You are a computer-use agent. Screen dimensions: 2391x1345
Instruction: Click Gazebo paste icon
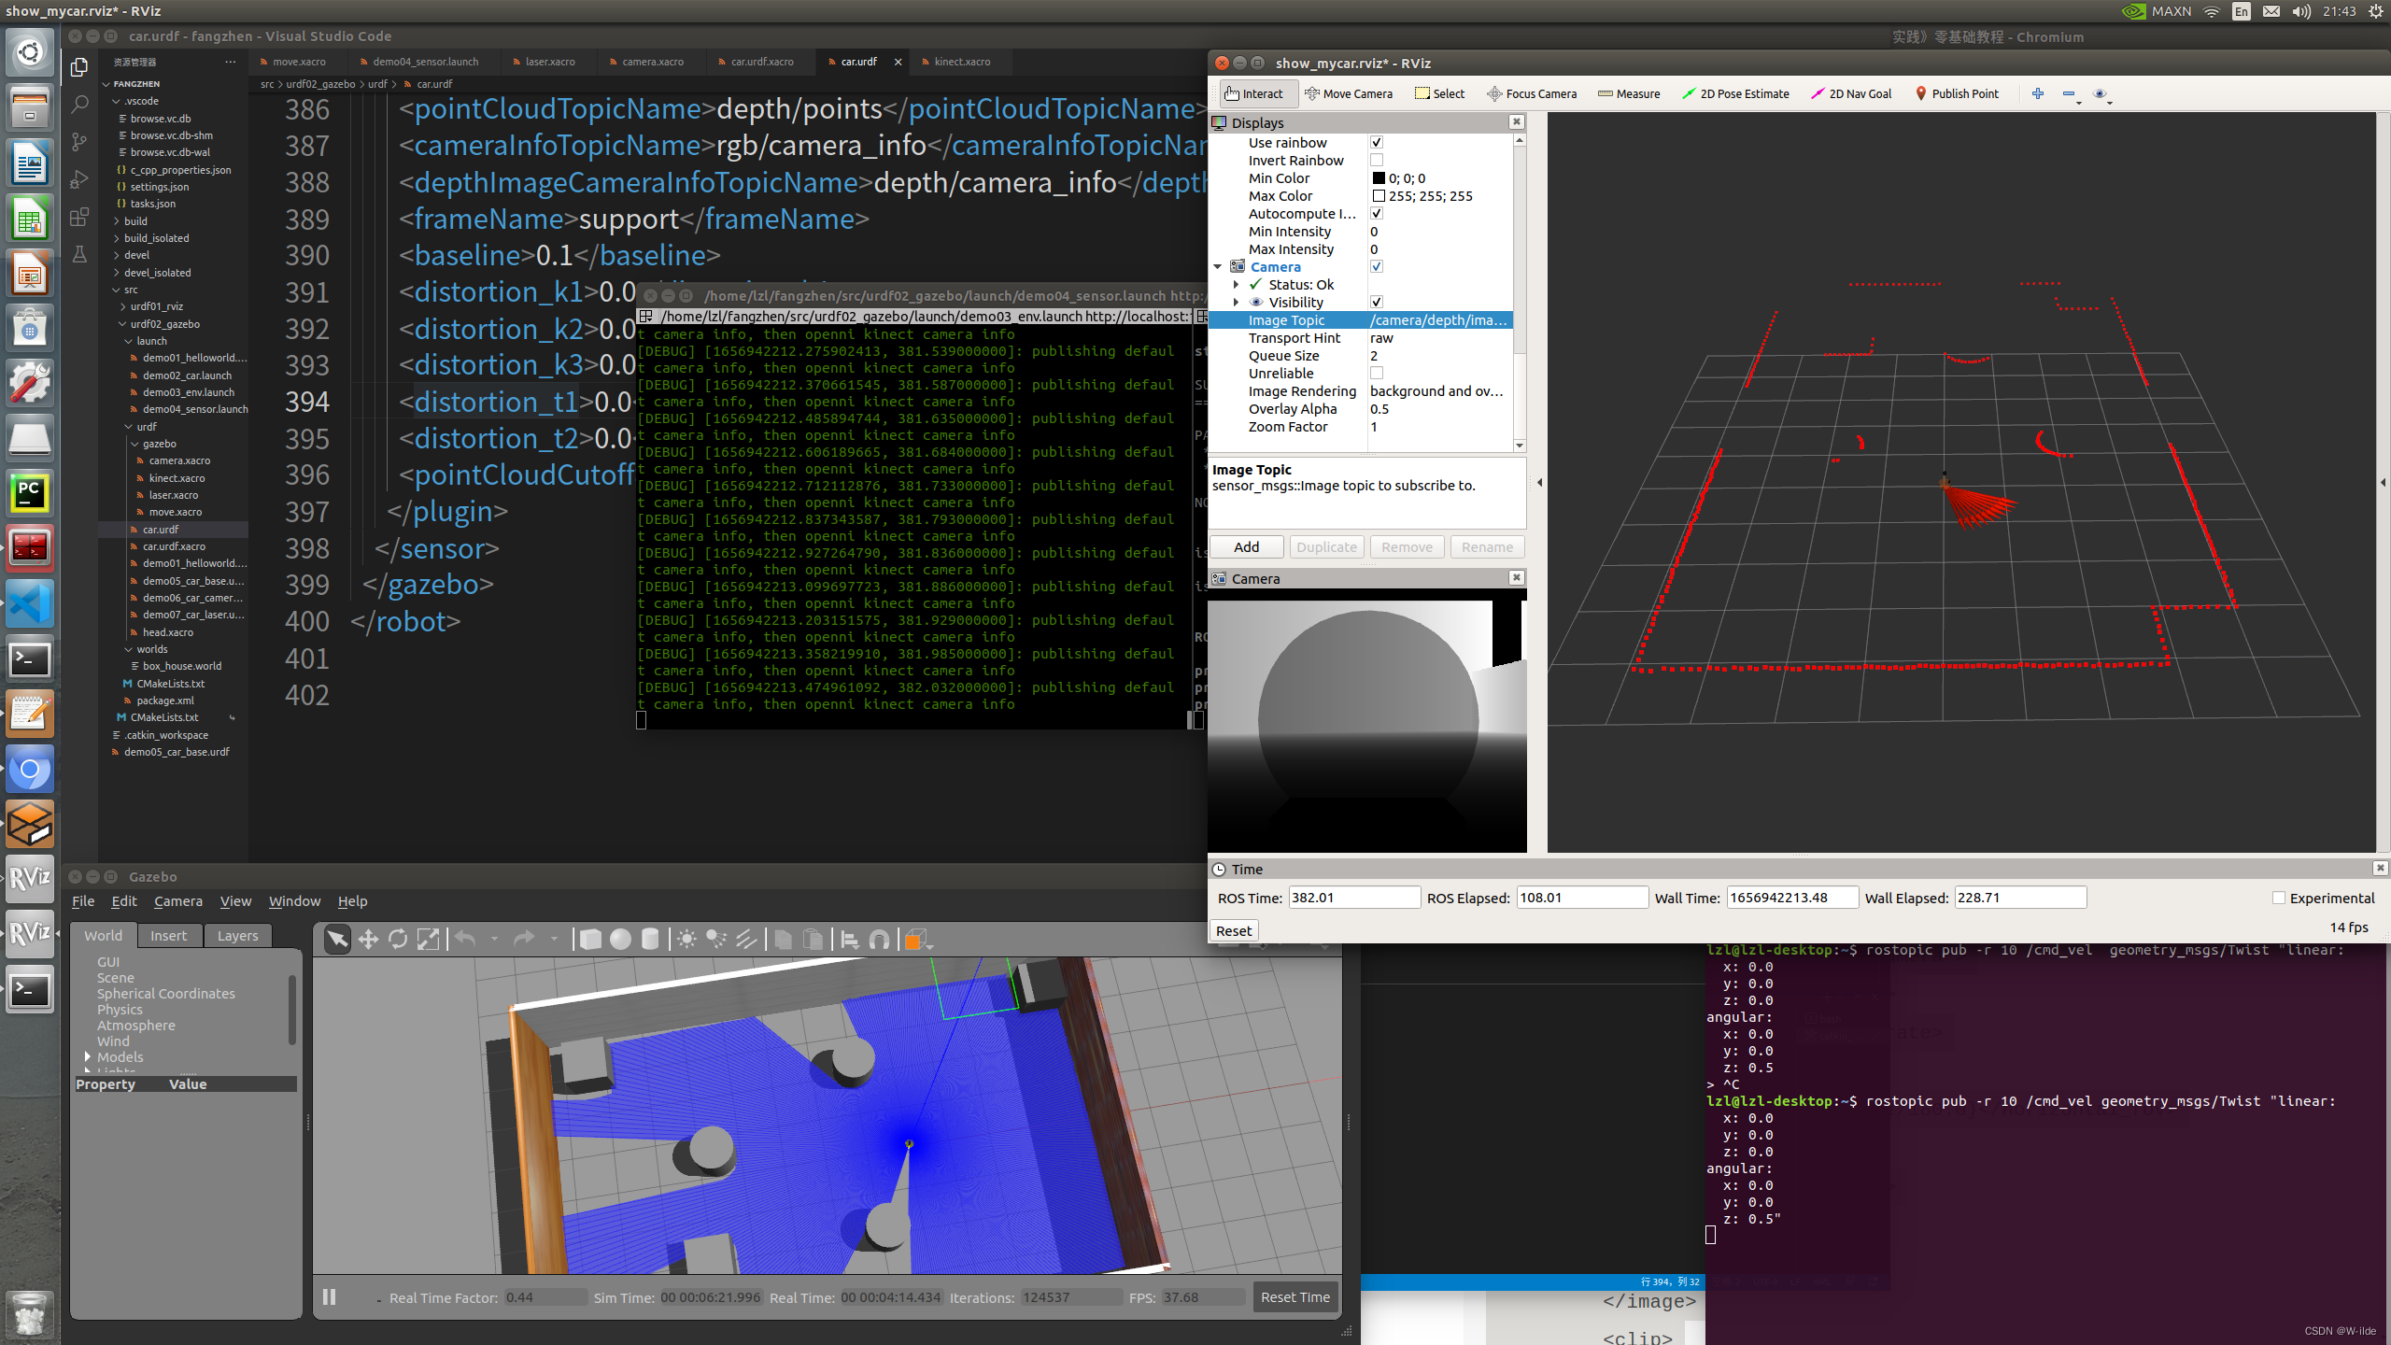click(814, 940)
